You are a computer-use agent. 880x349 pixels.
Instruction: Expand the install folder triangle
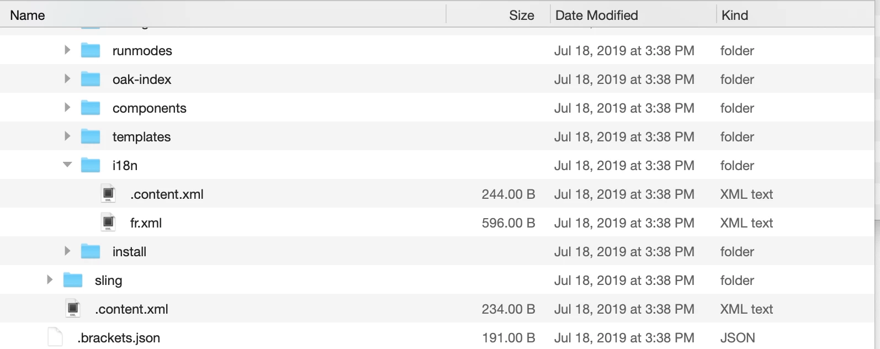[x=67, y=251]
